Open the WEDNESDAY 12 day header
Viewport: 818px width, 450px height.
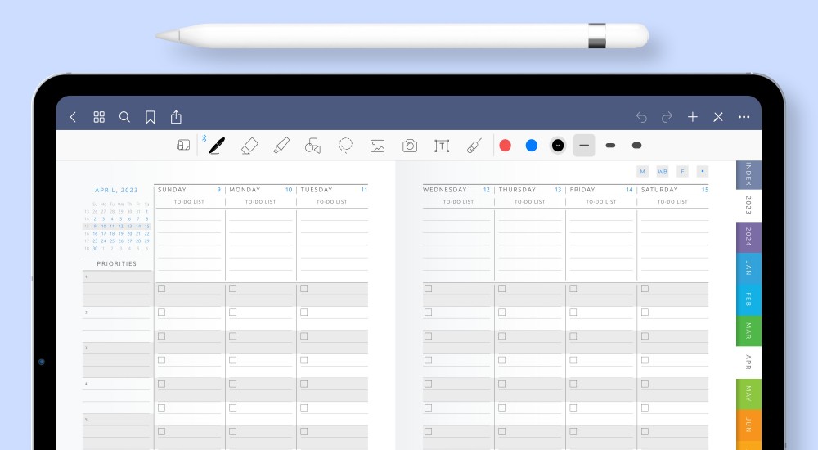(456, 190)
